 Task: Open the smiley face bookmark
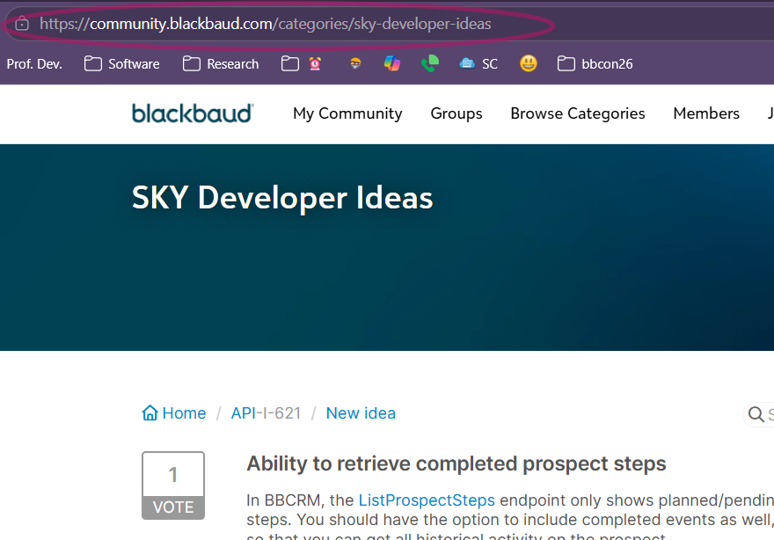pos(529,63)
